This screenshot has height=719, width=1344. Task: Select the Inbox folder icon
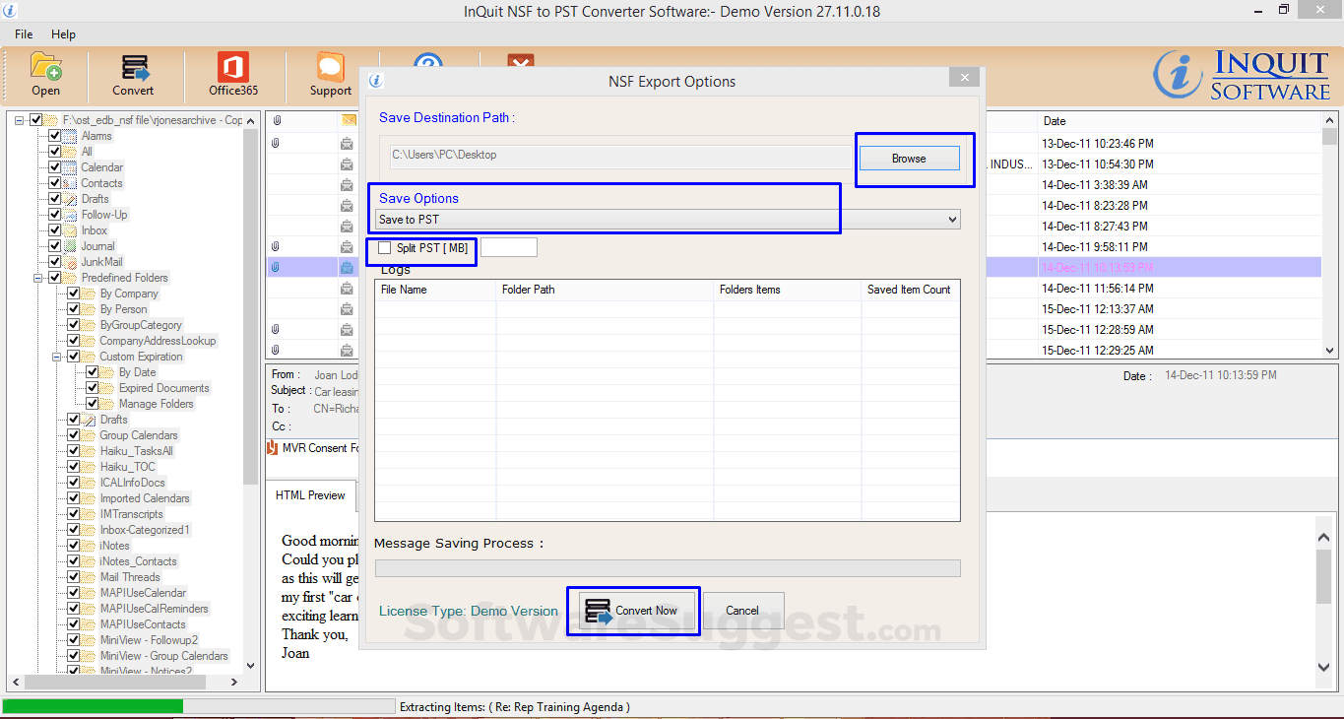(x=70, y=230)
